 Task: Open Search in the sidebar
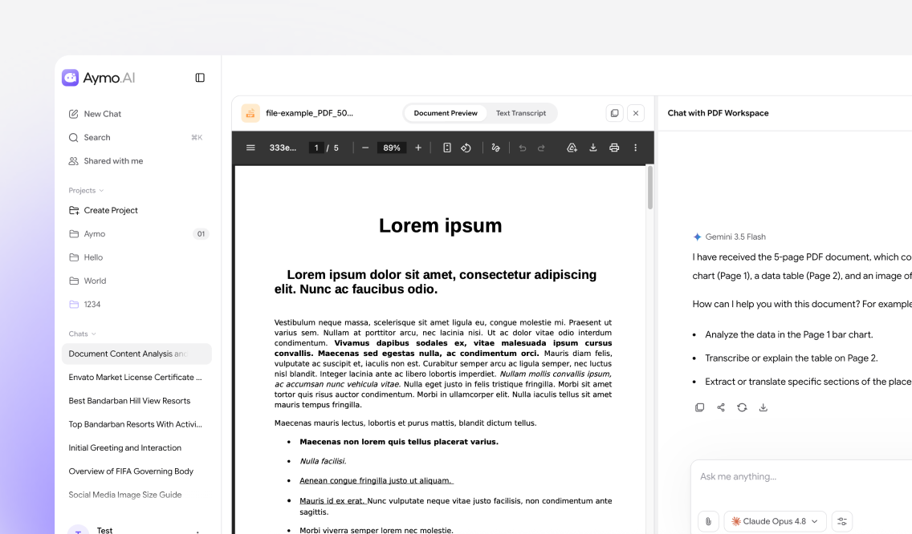(136, 138)
